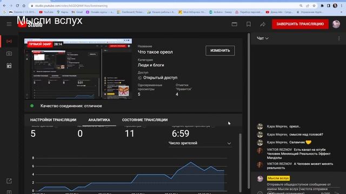
Task: Click the create clip icon in header
Action: 234,24
